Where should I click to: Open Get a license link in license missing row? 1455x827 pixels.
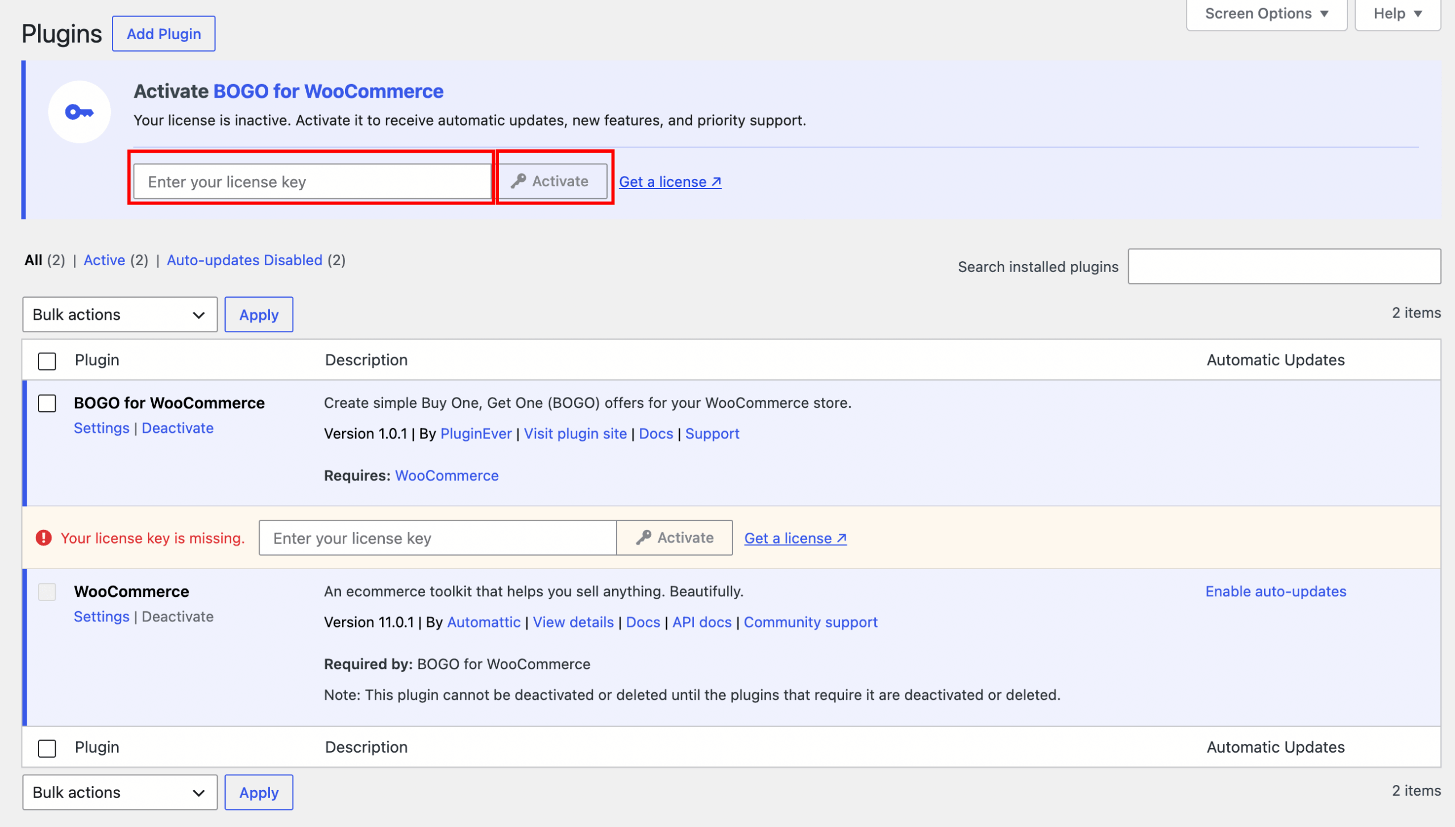pyautogui.click(x=796, y=538)
